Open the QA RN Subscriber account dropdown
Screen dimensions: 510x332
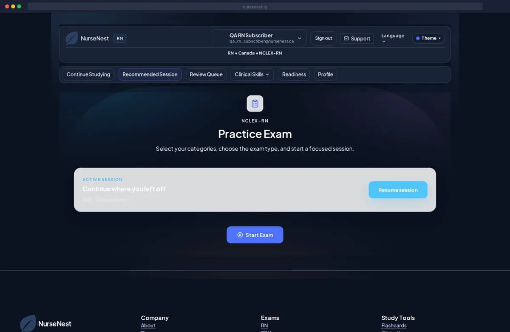259,38
